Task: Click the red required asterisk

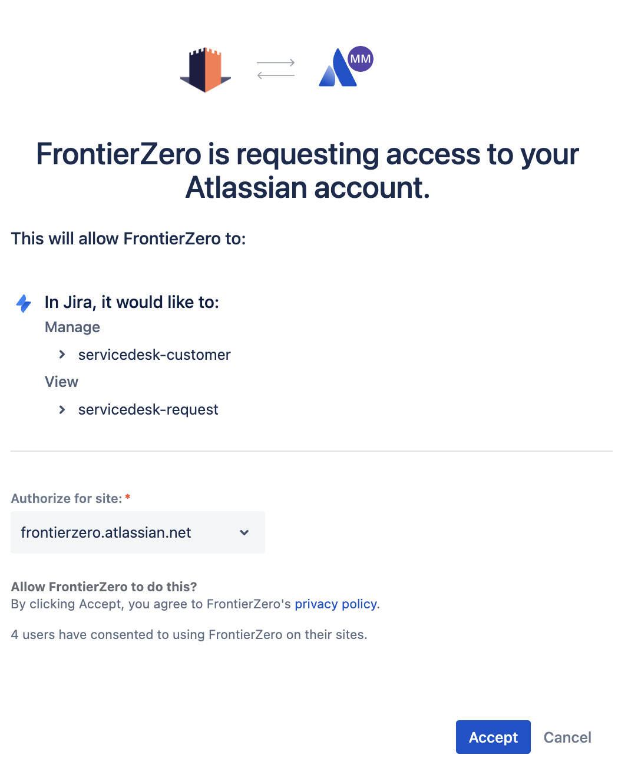Action: [128, 498]
